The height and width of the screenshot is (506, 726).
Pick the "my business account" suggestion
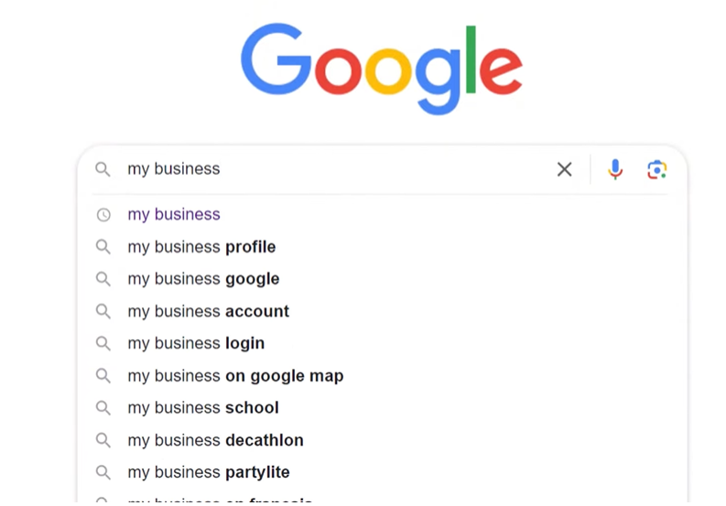tap(208, 311)
